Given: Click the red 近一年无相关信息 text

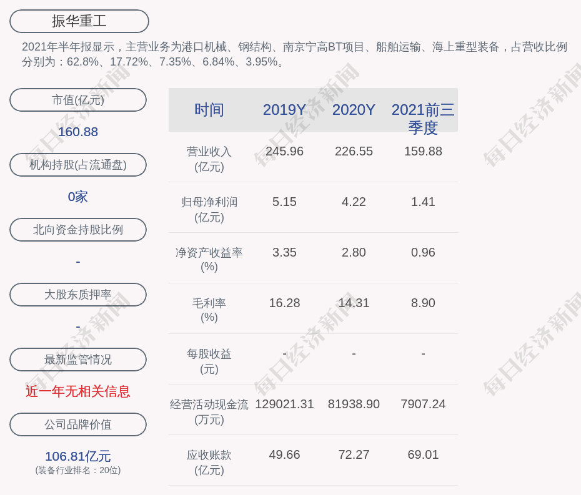Looking at the screenshot, I should click(x=78, y=391).
